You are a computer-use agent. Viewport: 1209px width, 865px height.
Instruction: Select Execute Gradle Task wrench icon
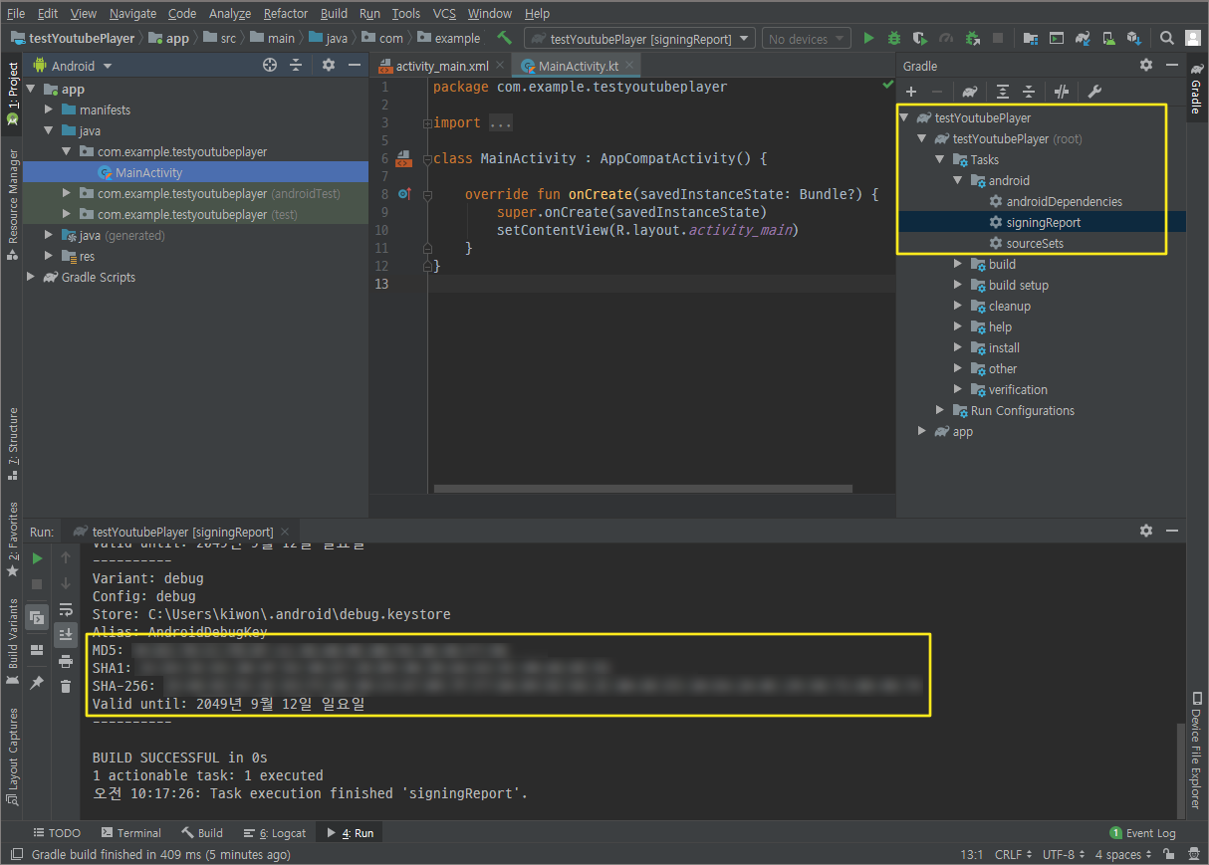(1092, 92)
